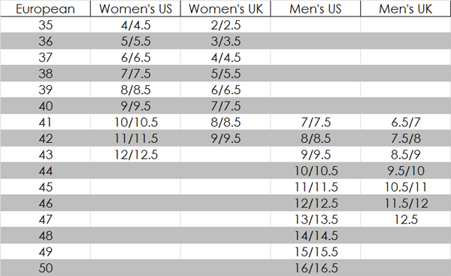
Task: Click the 14/14.5 Men's US cell
Action: (316, 235)
